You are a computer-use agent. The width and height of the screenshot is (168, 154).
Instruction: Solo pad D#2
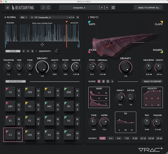tap(77, 95)
